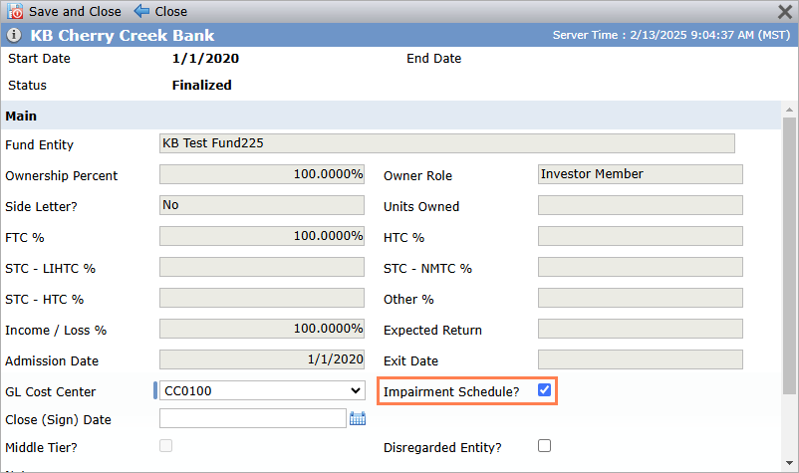Click the Income / Loss % field
Image resolution: width=799 pixels, height=473 pixels.
click(262, 329)
